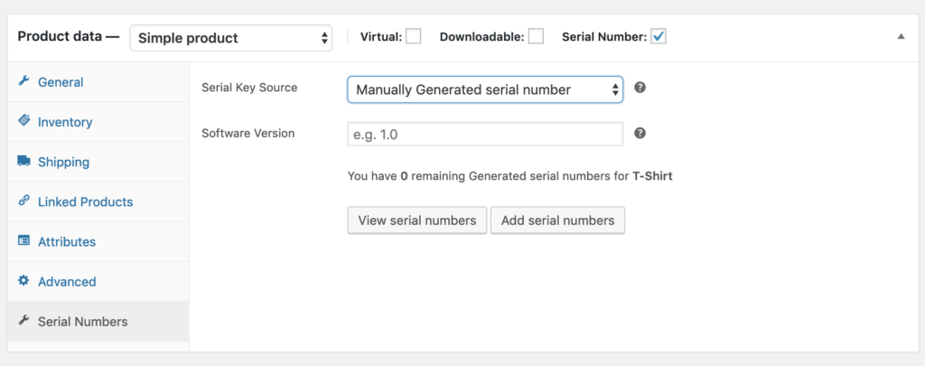Open the Simple product type dropdown
This screenshot has height=366, width=925.
click(230, 38)
